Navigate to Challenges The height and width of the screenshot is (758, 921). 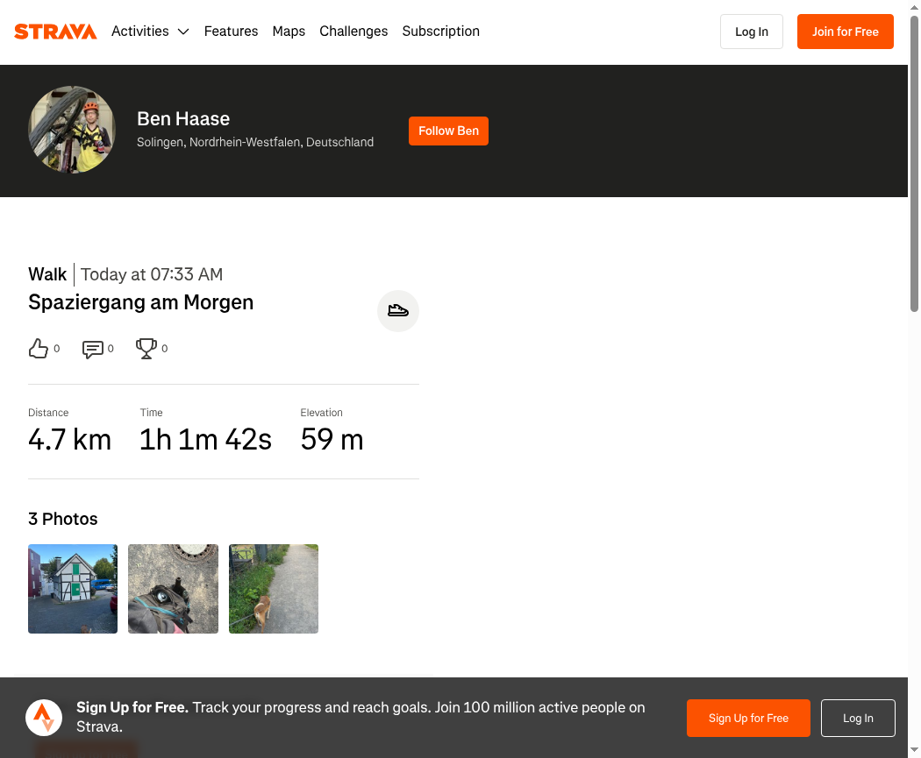coord(353,31)
